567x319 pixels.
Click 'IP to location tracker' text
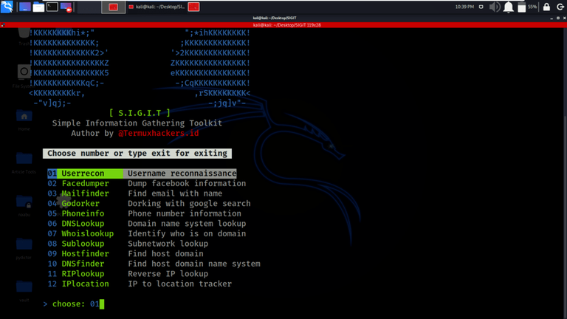179,284
